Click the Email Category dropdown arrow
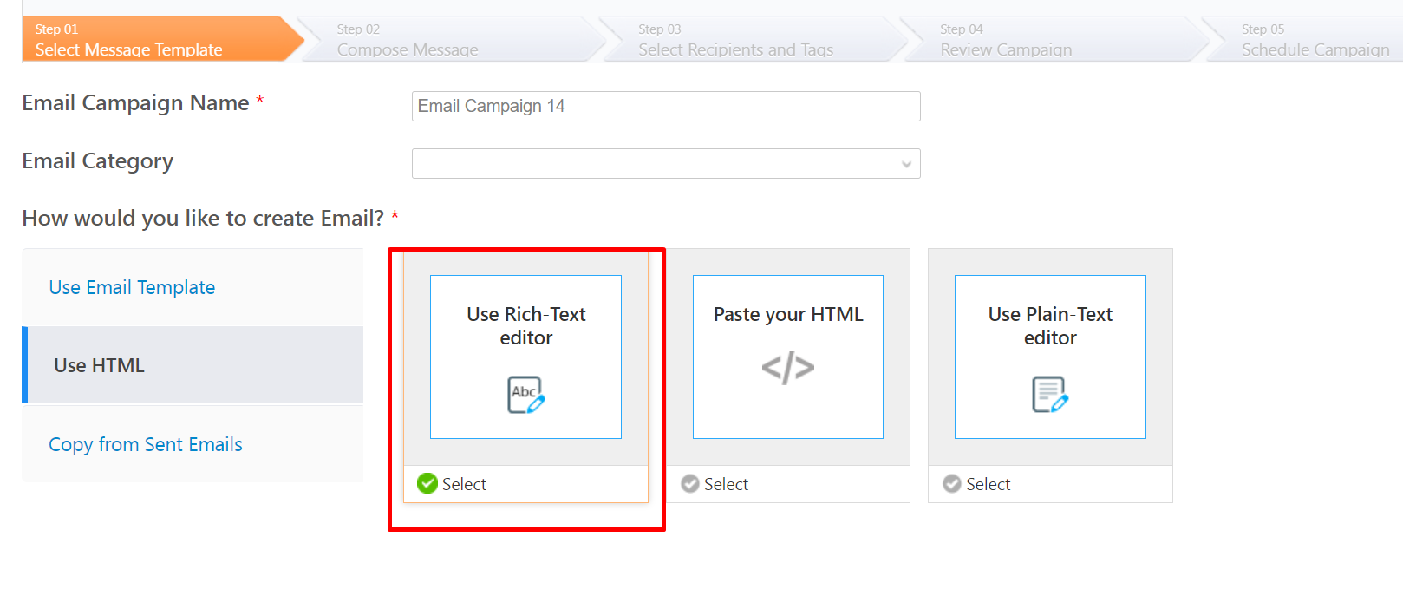This screenshot has height=596, width=1403. (x=906, y=164)
